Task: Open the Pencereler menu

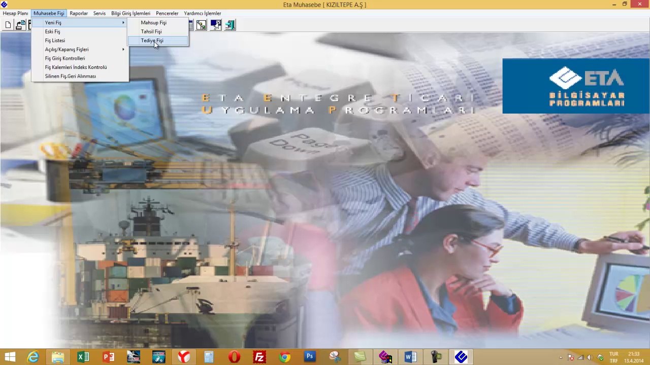Action: point(167,13)
